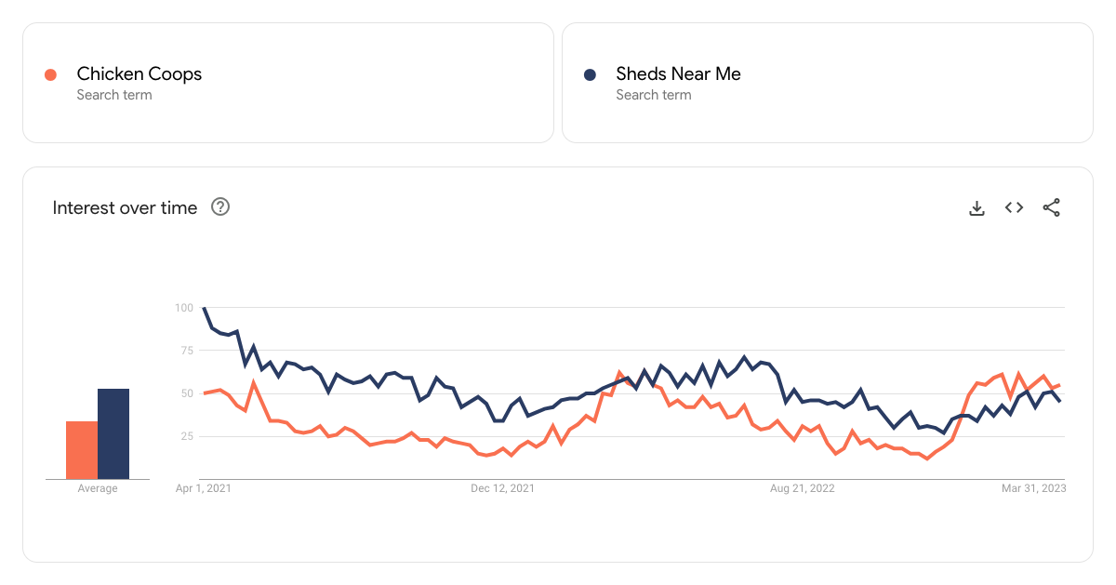The image size is (1116, 585).
Task: Select the Aug 21, 2022 axis label
Action: coord(803,488)
